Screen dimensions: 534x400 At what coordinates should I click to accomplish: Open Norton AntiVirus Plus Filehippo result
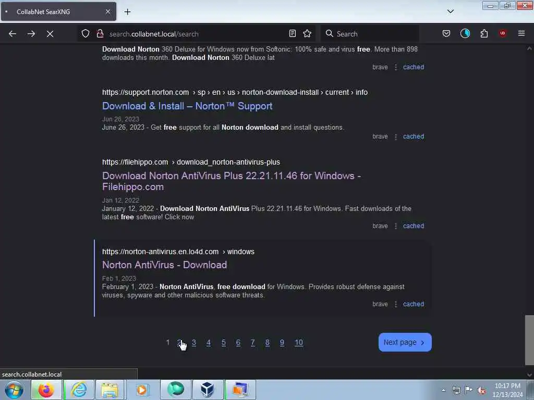coord(231,181)
